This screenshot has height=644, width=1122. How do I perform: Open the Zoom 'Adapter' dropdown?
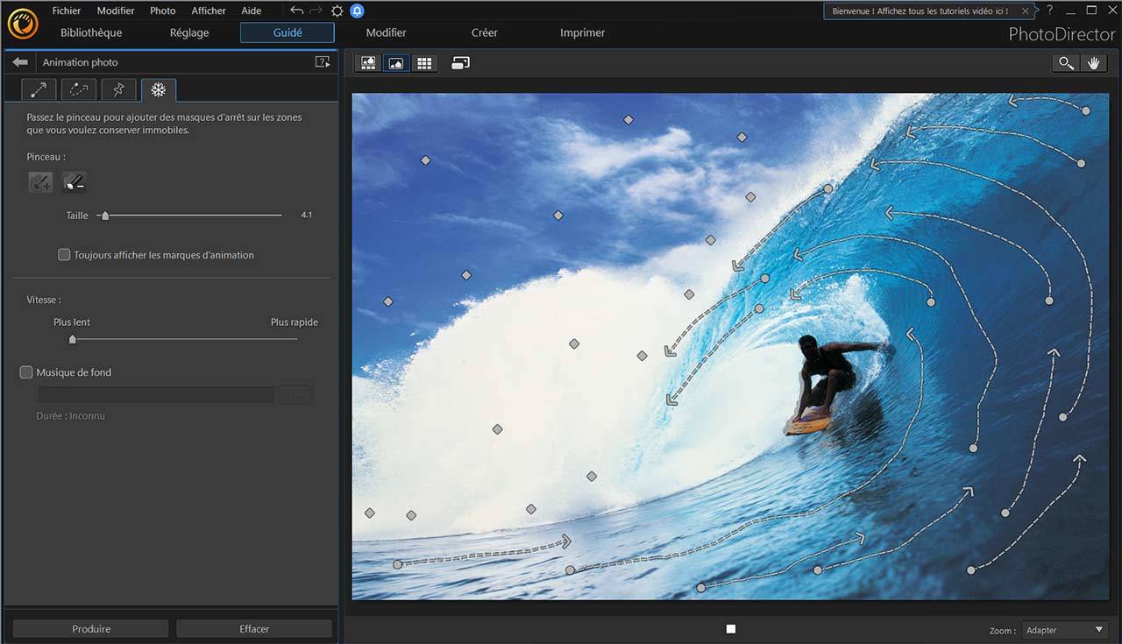pos(1065,630)
